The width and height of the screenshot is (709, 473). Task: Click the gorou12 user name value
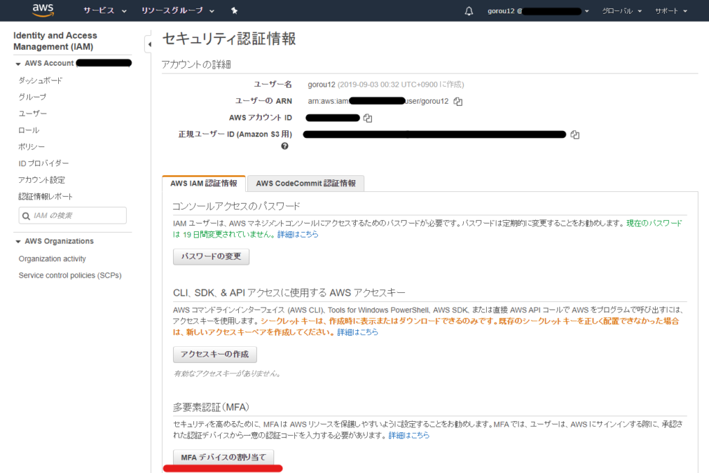click(x=321, y=84)
